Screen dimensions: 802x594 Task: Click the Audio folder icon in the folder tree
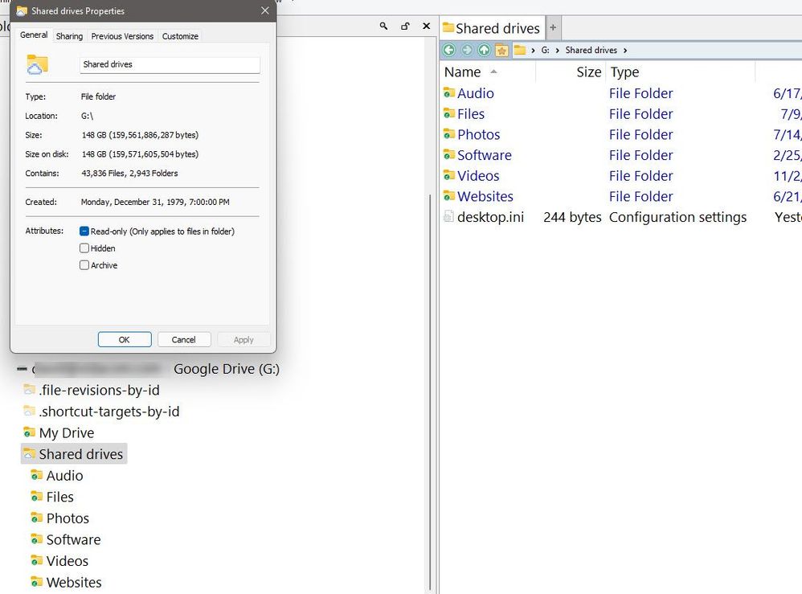[36, 475]
